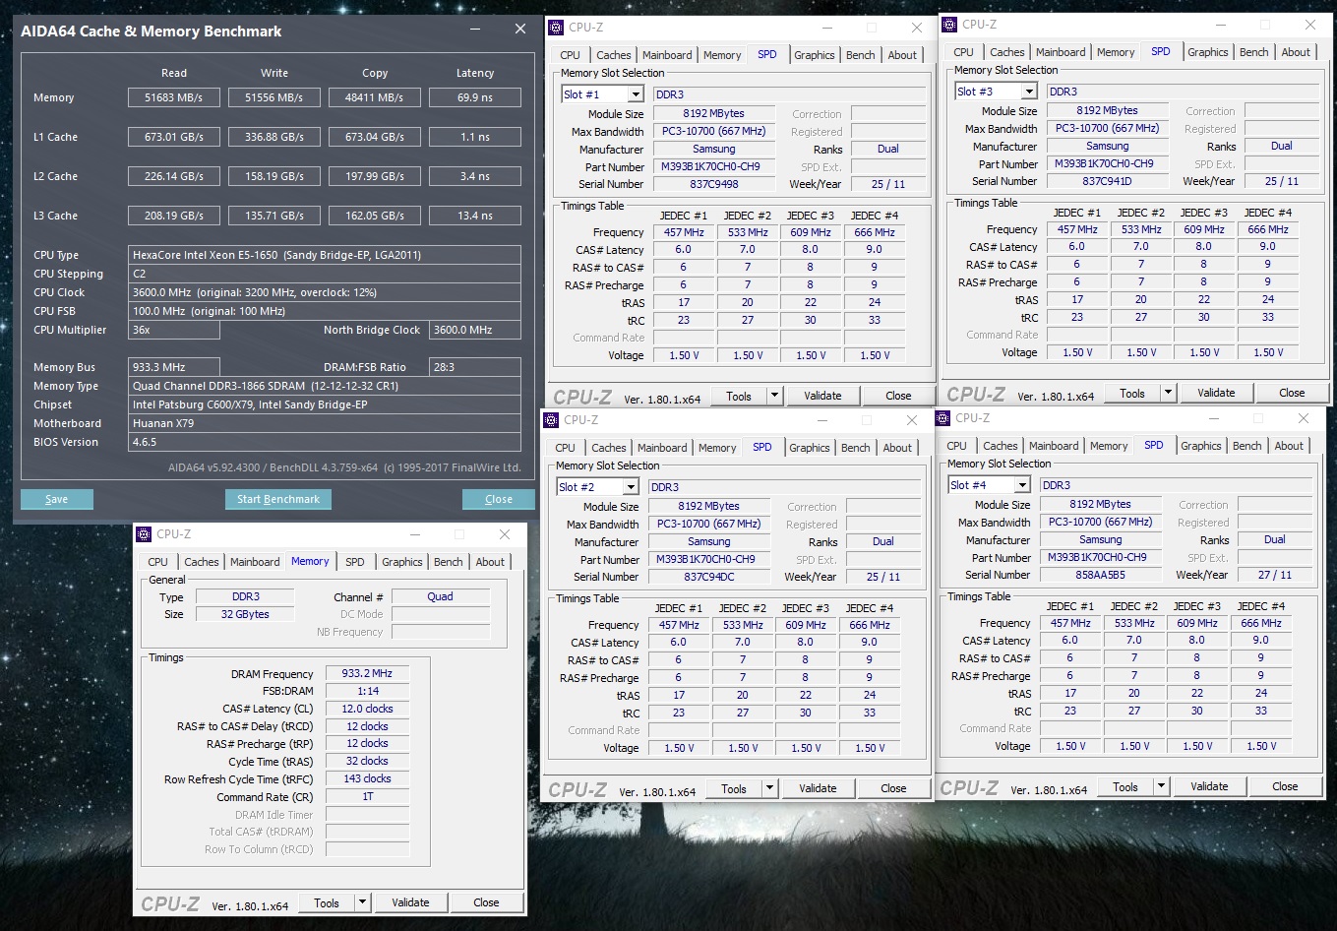
Task: Open the Slot #2 memory slot dropdown
Action: pos(630,487)
